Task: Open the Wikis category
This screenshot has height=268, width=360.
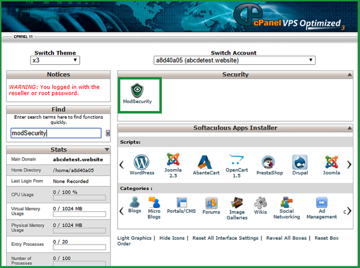Action: pos(260,206)
